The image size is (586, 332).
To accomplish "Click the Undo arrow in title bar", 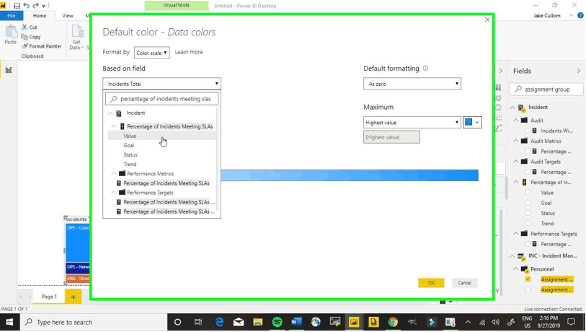I will [26, 6].
